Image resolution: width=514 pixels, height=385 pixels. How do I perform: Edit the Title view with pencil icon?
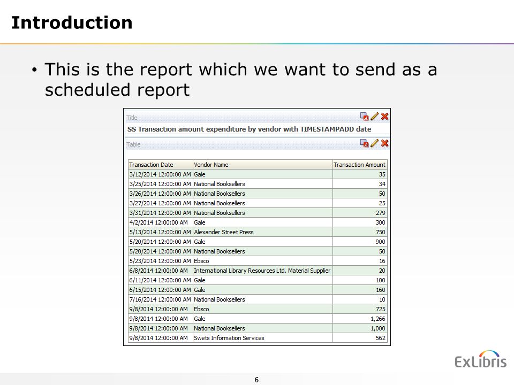click(x=374, y=116)
